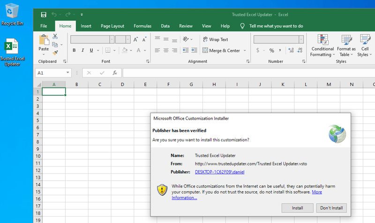Click the formula bar input area

click(x=249, y=73)
